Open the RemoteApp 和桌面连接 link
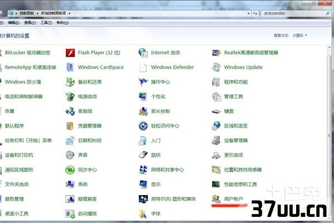The width and height of the screenshot is (334, 223). (31, 67)
